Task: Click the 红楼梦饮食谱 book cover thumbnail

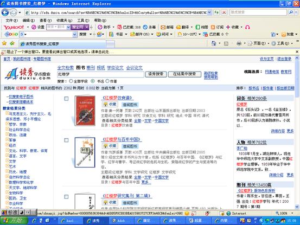Action: pyautogui.click(x=85, y=111)
